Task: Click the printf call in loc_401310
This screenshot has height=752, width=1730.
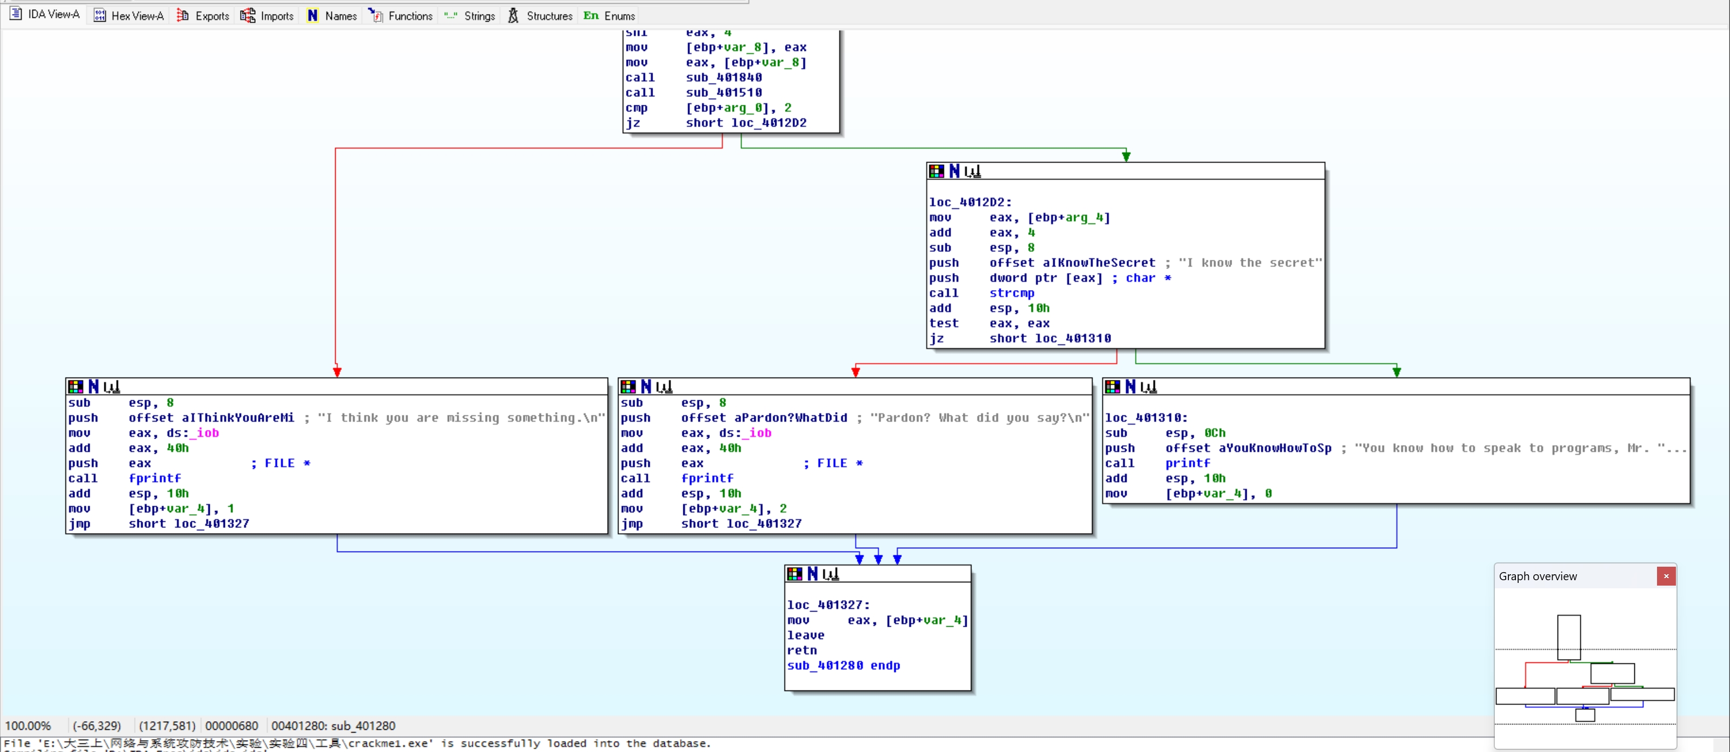Action: (1187, 463)
